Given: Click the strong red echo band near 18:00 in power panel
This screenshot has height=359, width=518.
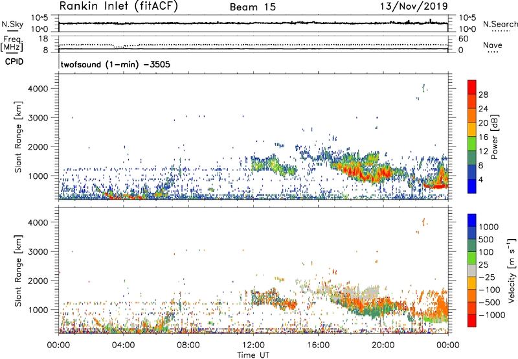Looking at the screenshot, I should 355,172.
